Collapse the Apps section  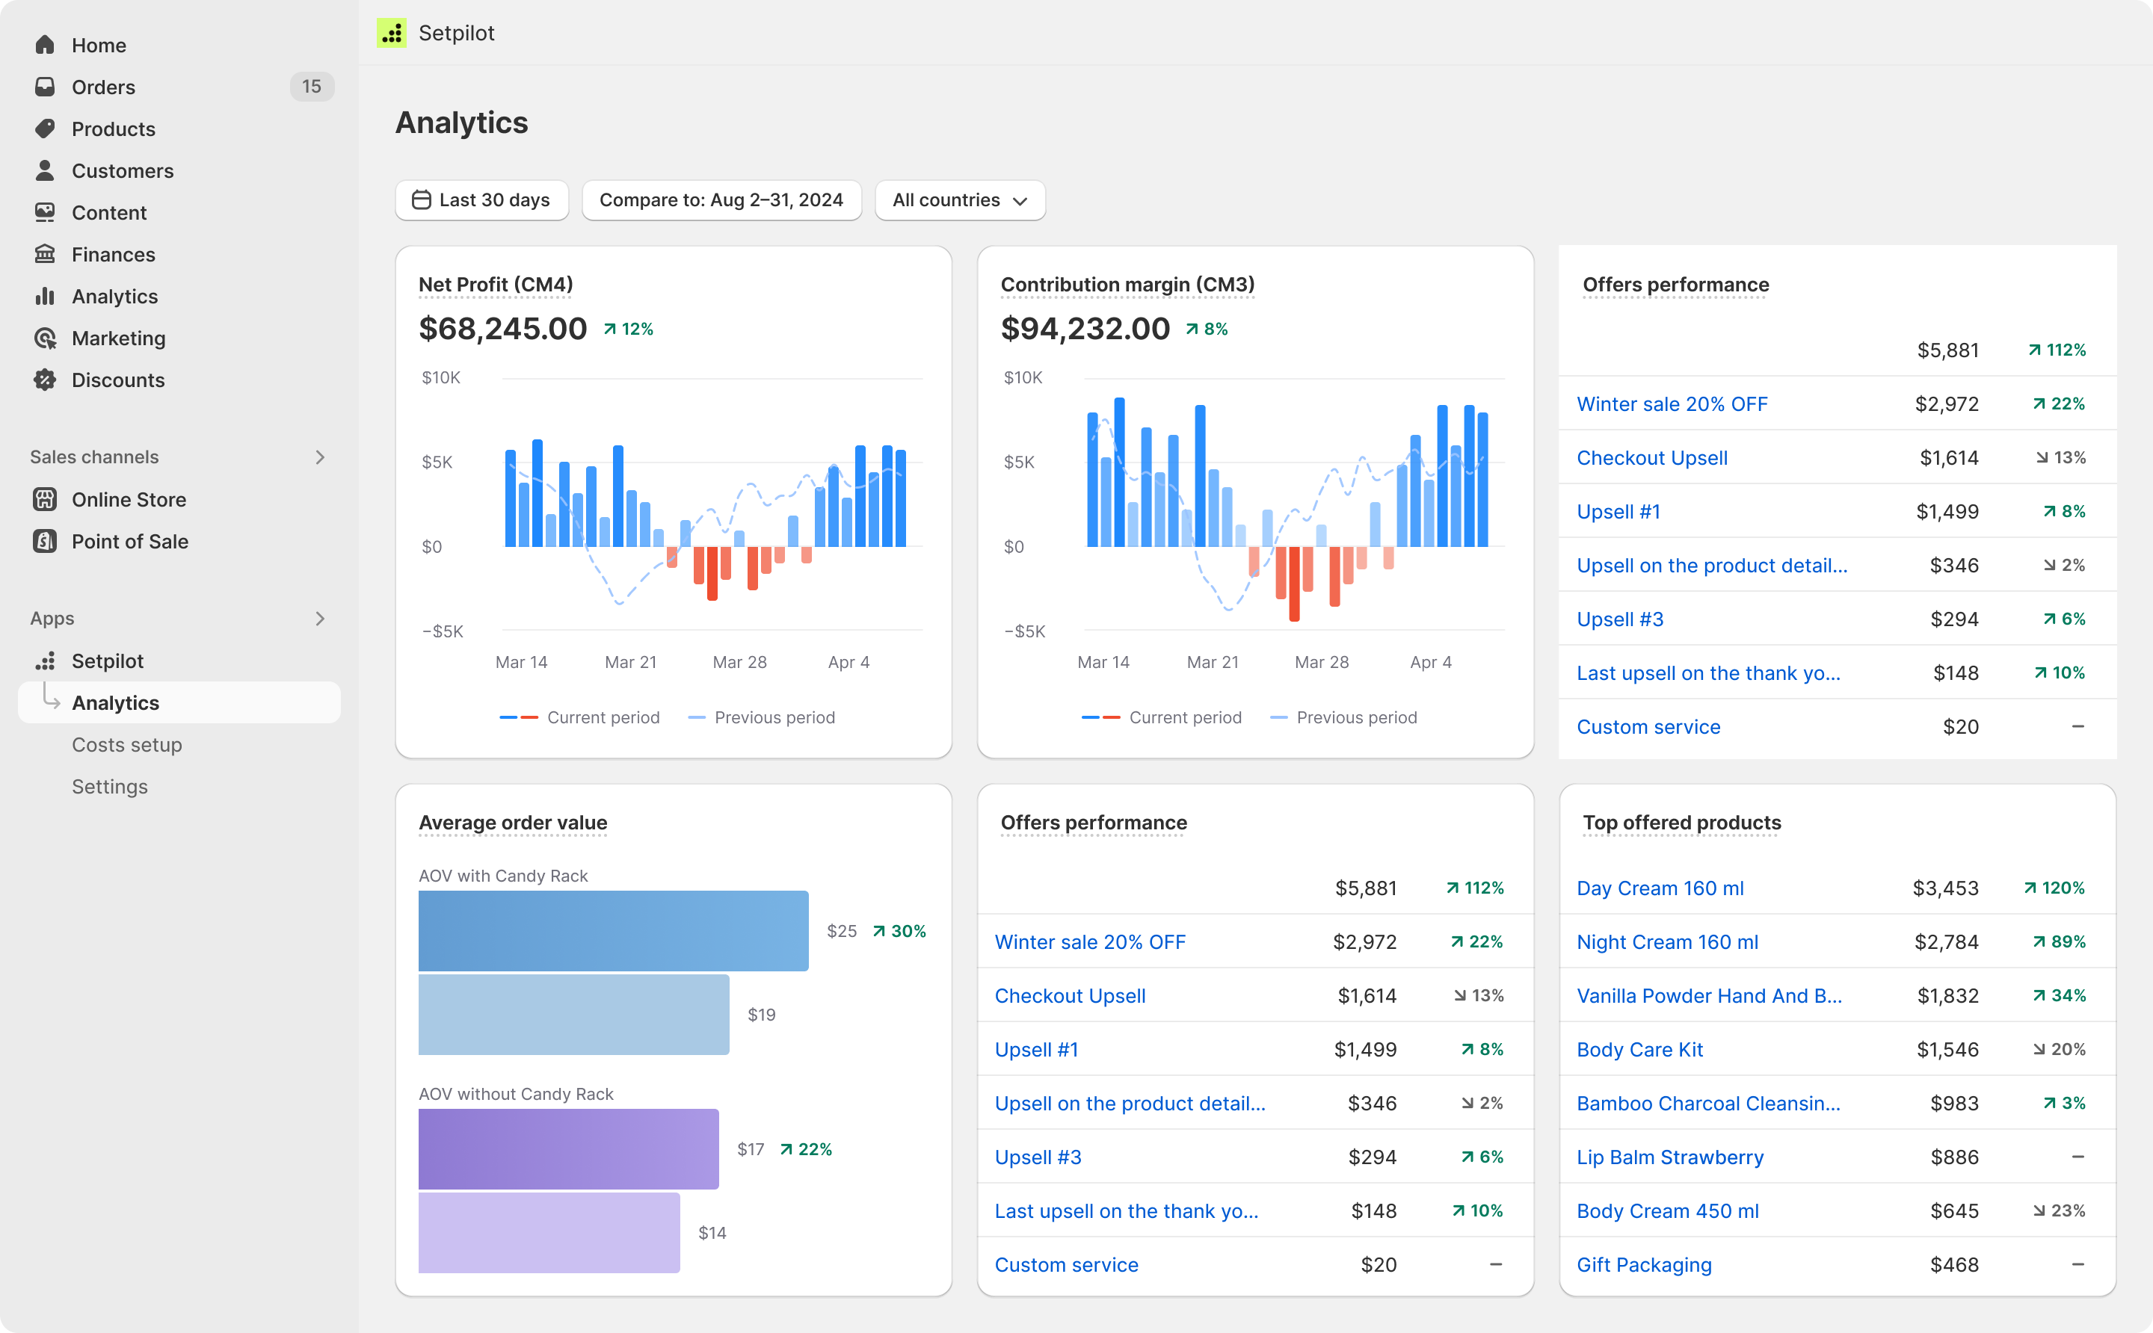[320, 618]
